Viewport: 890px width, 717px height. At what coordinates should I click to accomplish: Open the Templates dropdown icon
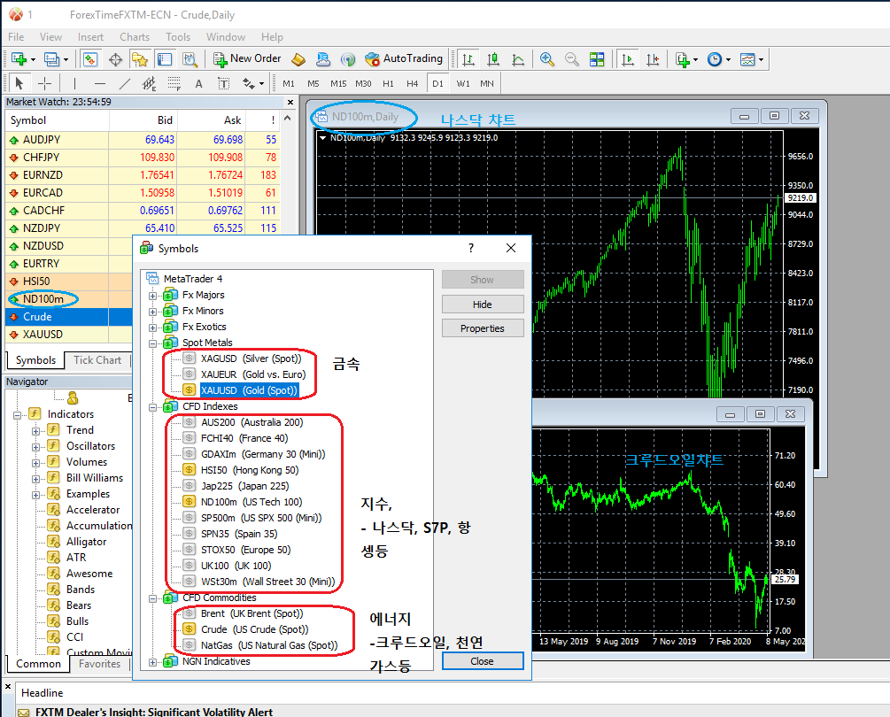click(752, 59)
